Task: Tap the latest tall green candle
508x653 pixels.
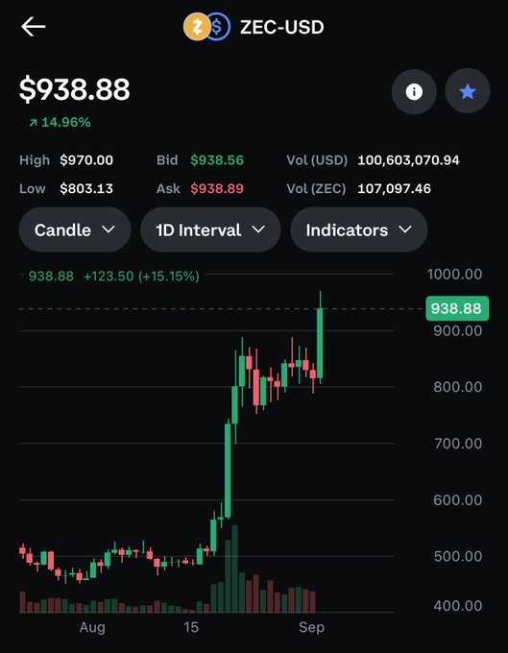Action: pos(320,343)
